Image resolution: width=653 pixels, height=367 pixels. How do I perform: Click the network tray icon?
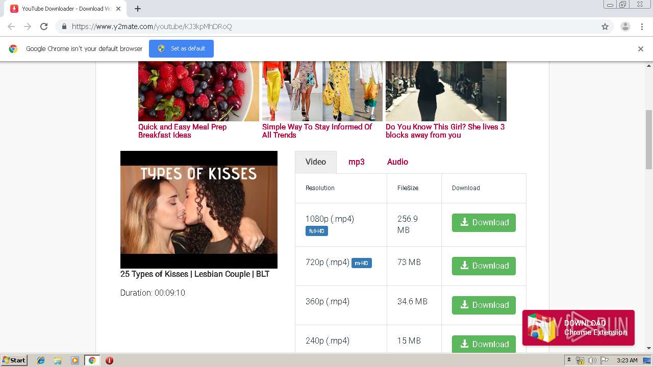click(580, 360)
